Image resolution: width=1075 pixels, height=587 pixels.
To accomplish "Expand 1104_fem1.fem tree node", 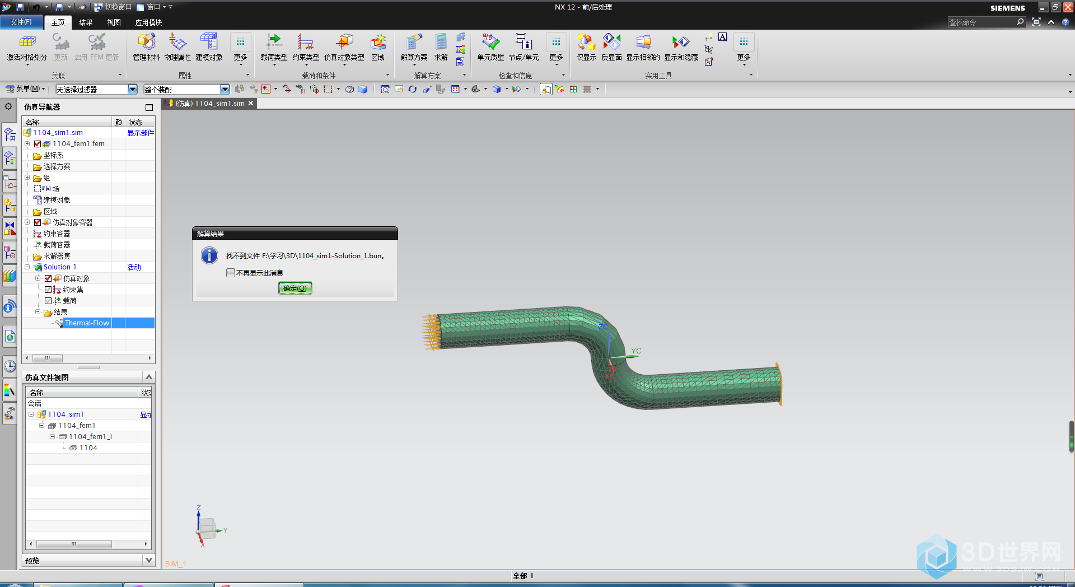I will tap(27, 144).
